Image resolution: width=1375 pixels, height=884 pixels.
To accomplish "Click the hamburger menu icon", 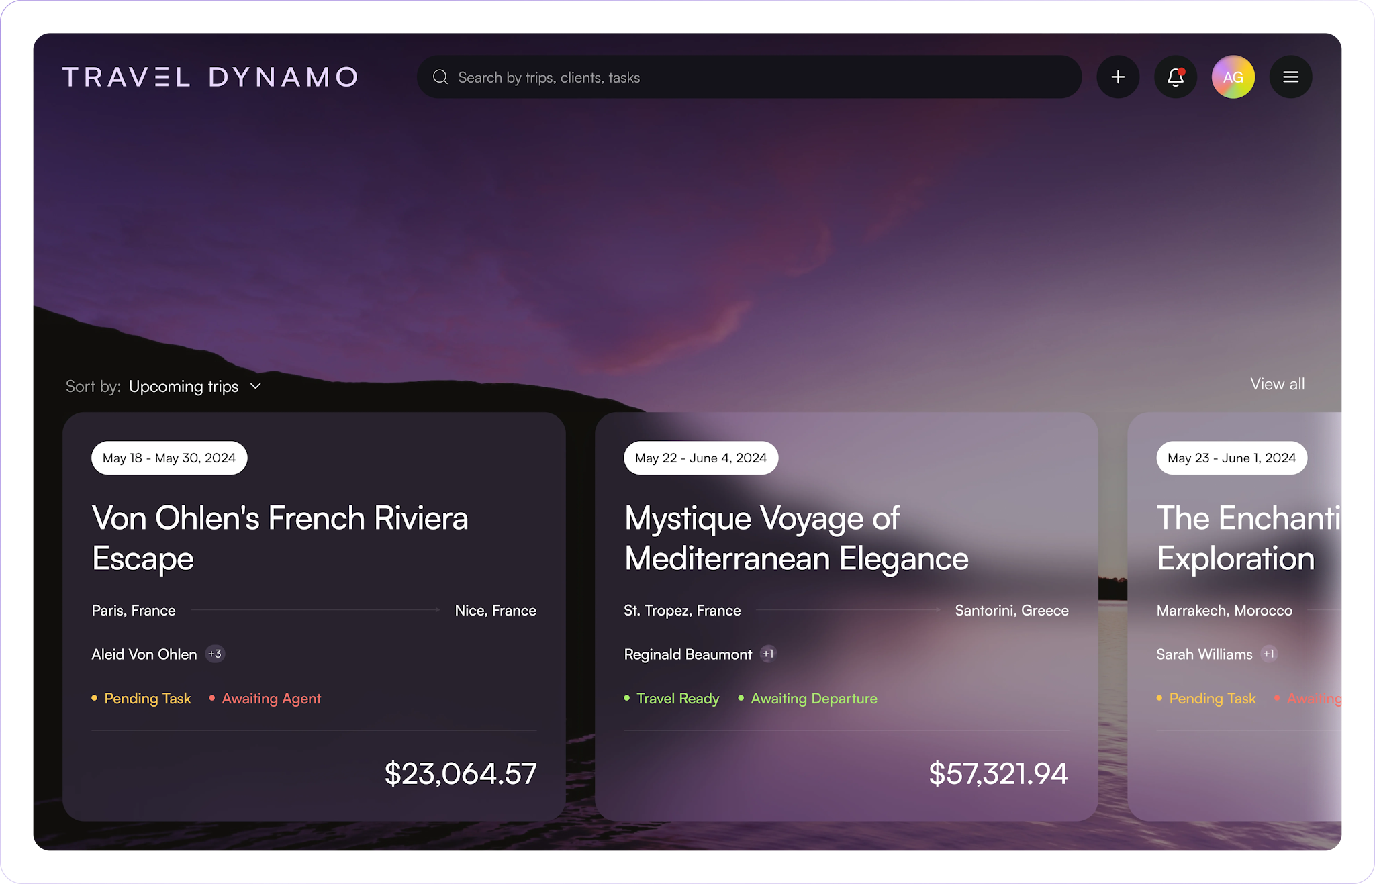I will [x=1291, y=77].
